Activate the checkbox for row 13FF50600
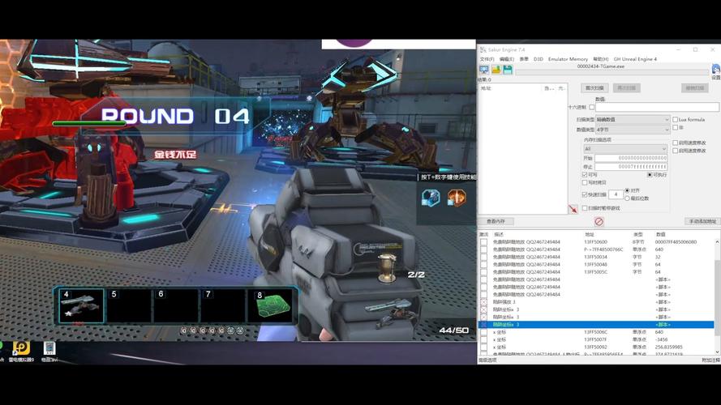Image resolution: width=721 pixels, height=405 pixels. 483,242
